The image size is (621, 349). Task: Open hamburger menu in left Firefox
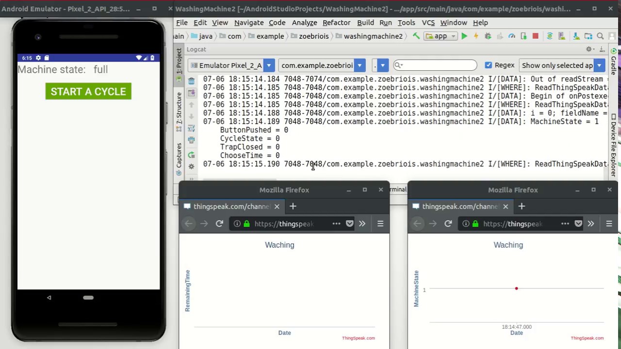tap(380, 223)
